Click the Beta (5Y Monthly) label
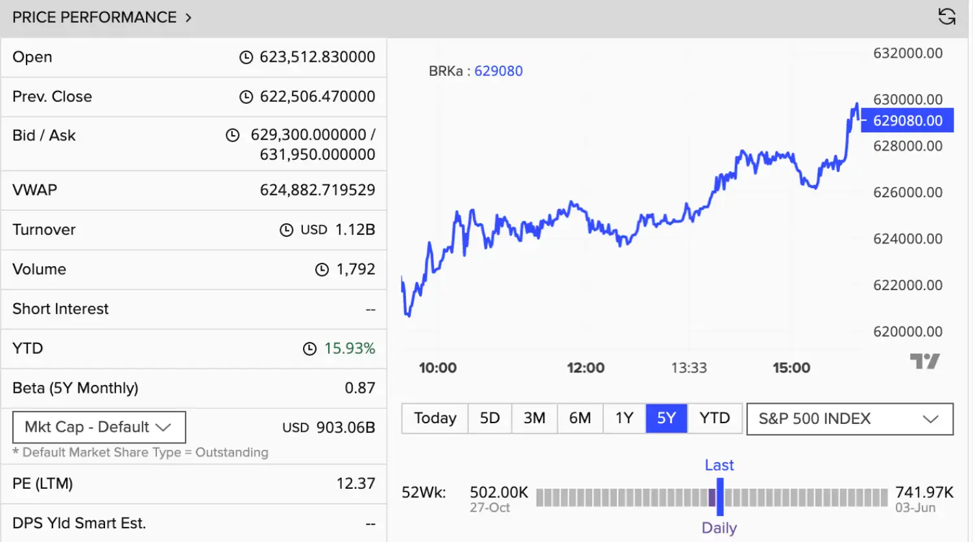973x542 pixels. [x=75, y=388]
